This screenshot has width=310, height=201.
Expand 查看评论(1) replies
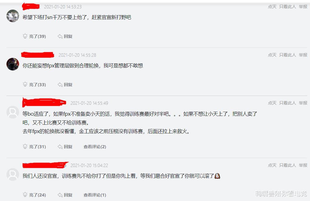click(x=95, y=195)
